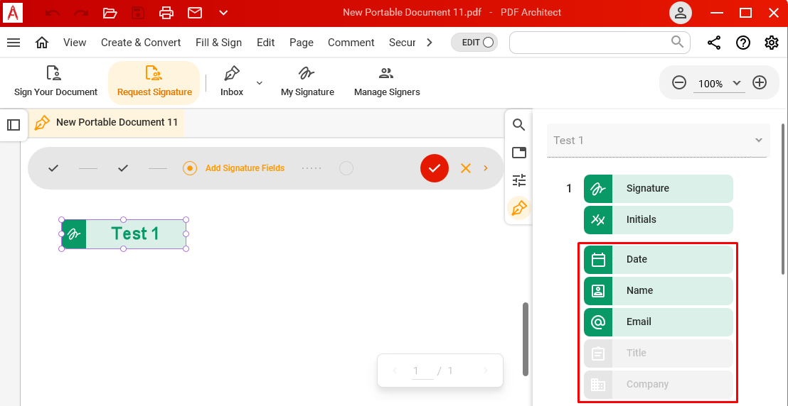788x406 pixels.
Task: Zoom out with the minus button
Action: click(x=679, y=83)
